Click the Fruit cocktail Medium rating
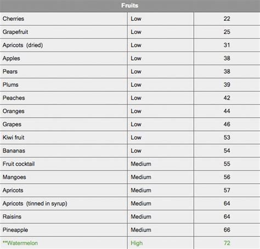Image resolution: width=260 pixels, height=249 pixels. coord(141,164)
